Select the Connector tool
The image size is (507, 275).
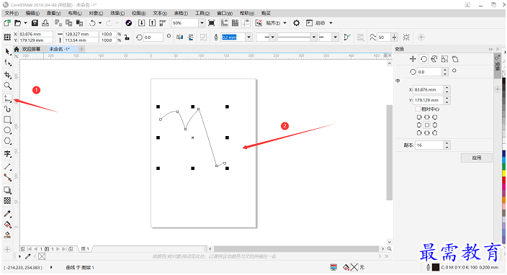coord(7,177)
